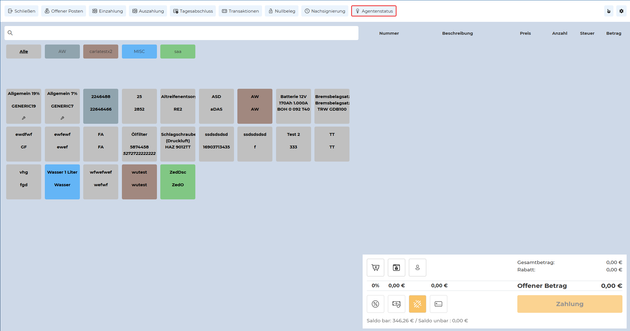Click the search magnifier icon

click(10, 33)
